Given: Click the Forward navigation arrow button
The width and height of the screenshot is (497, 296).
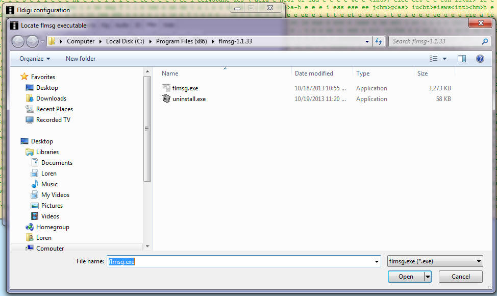Looking at the screenshot, I should [x=32, y=41].
